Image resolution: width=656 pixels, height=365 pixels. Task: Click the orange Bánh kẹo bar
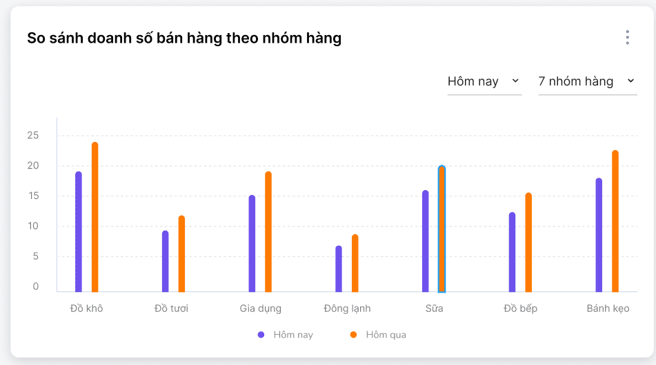point(615,222)
